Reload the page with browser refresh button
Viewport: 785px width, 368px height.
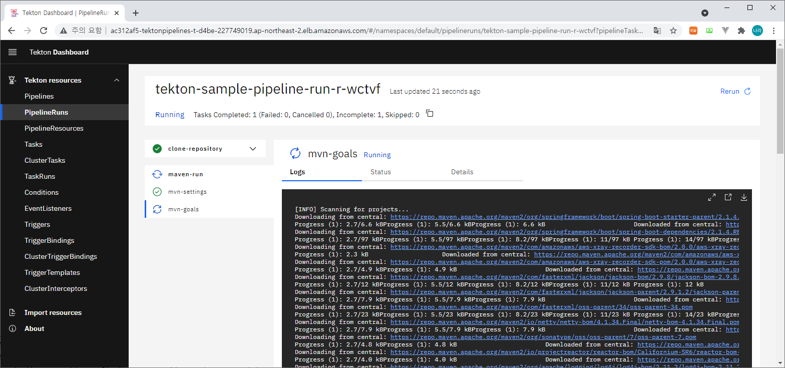[x=44, y=31]
